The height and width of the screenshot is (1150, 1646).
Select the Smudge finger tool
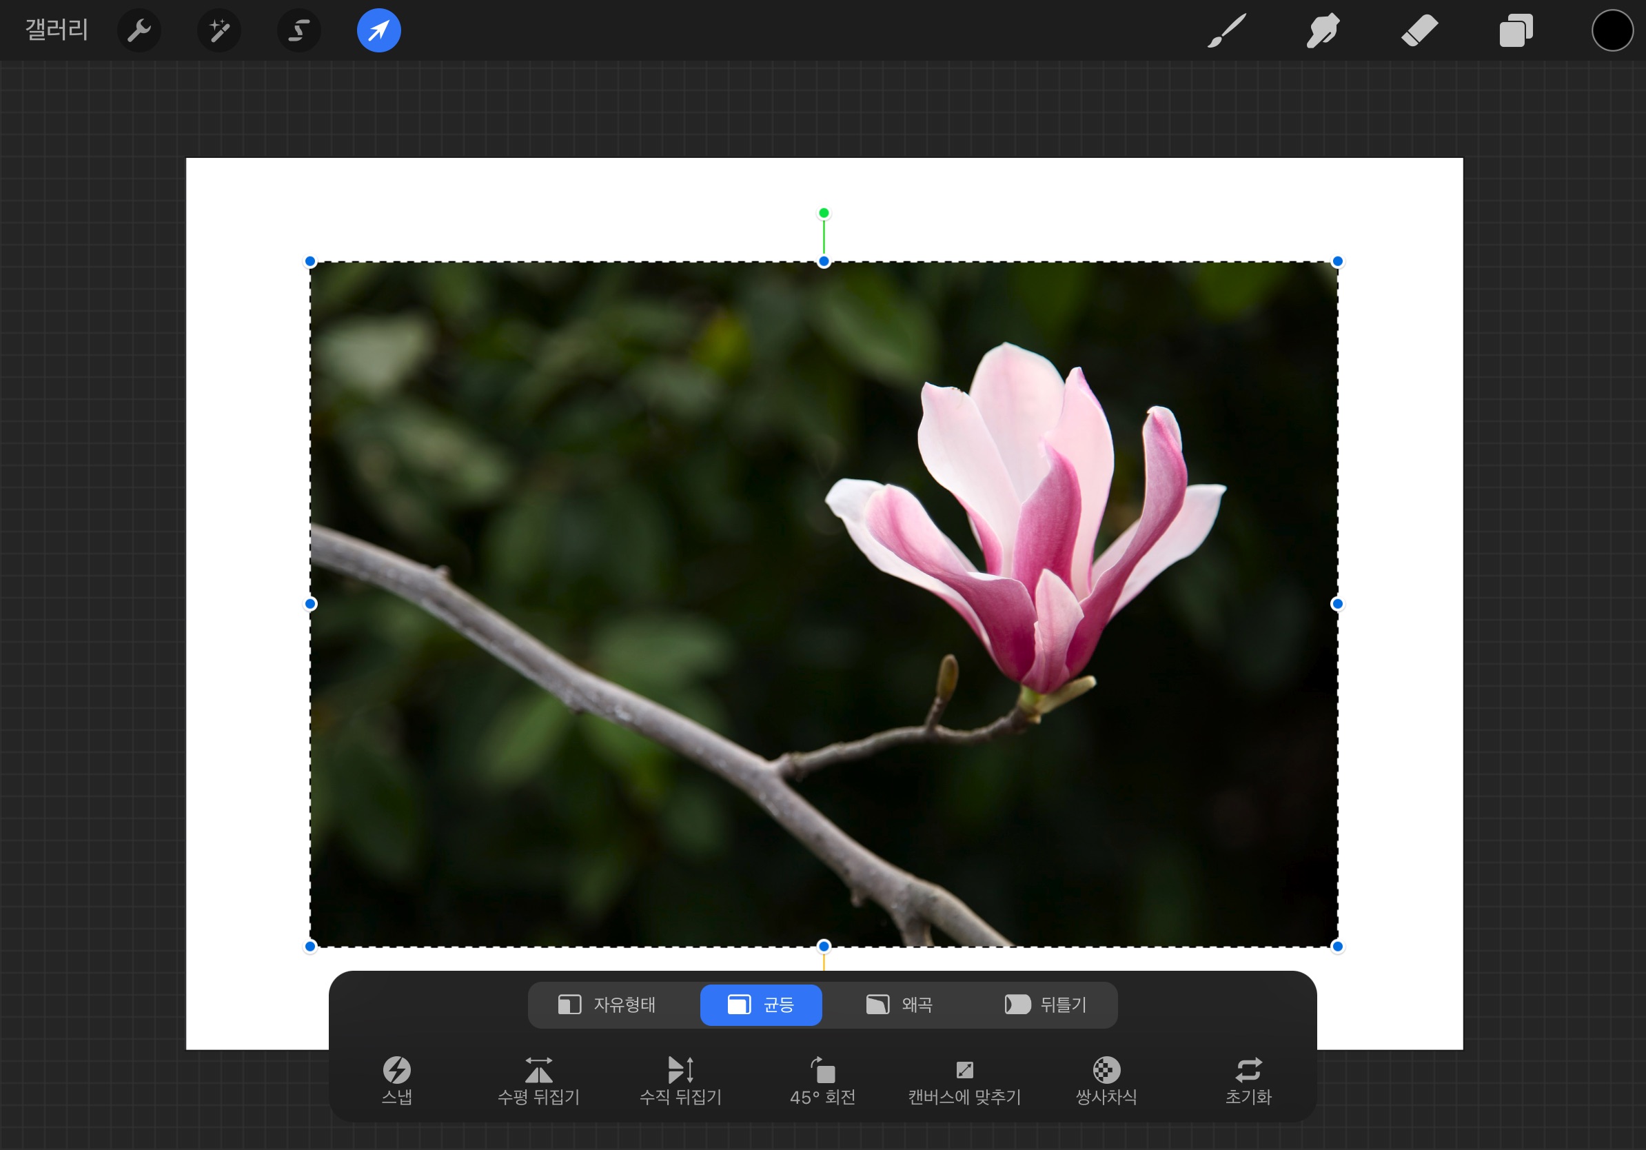pyautogui.click(x=1323, y=31)
